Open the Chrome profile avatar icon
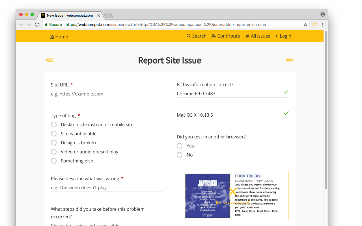This screenshot has width=362, height=226. 322,14
